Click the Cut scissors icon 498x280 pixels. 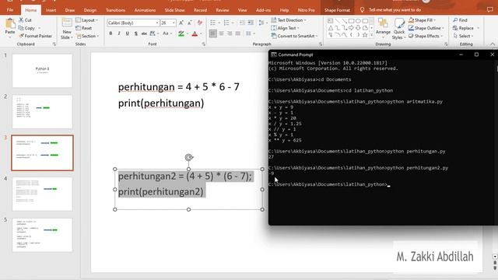click(21, 20)
